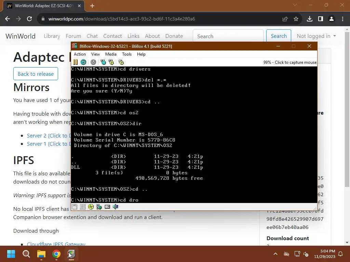The width and height of the screenshot is (350, 262).
Task: Focus the WinWorld Search field
Action: (228, 36)
